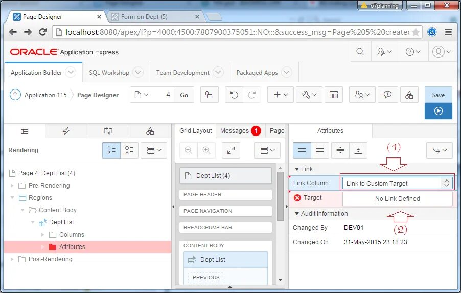The height and width of the screenshot is (293, 461).
Task: Switch to the Rendering tree tab icon
Action: [25, 131]
